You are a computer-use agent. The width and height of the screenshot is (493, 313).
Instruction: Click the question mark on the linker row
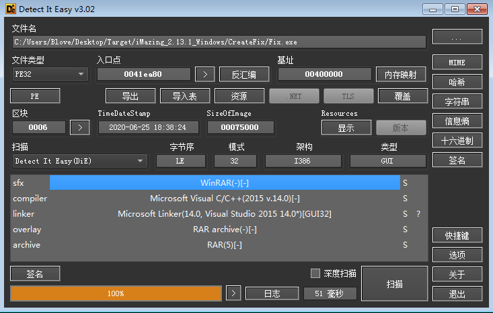418,214
